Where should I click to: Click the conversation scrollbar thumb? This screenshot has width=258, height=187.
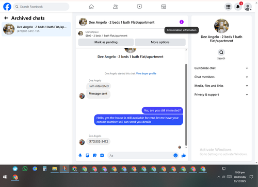(186, 105)
